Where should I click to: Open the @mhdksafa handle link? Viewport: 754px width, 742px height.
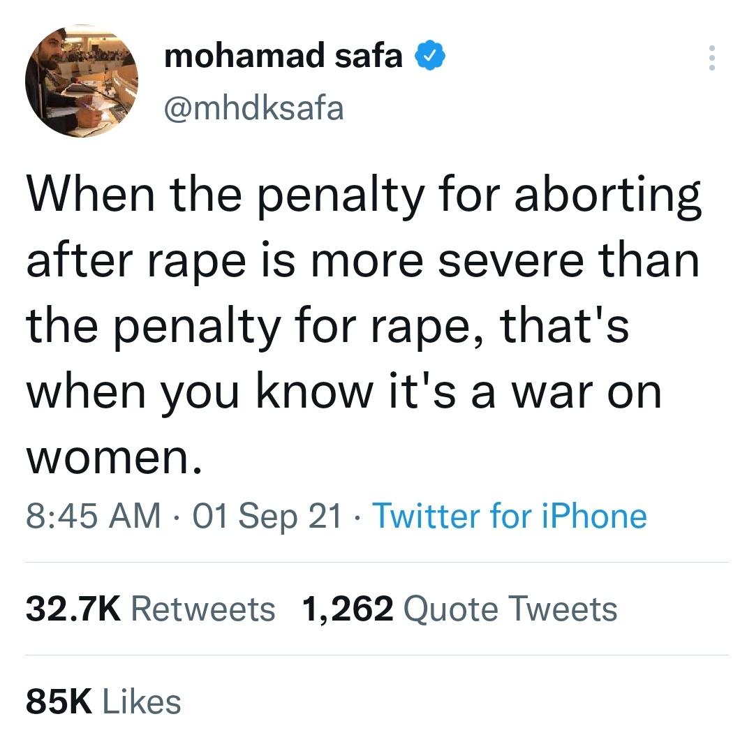254,107
